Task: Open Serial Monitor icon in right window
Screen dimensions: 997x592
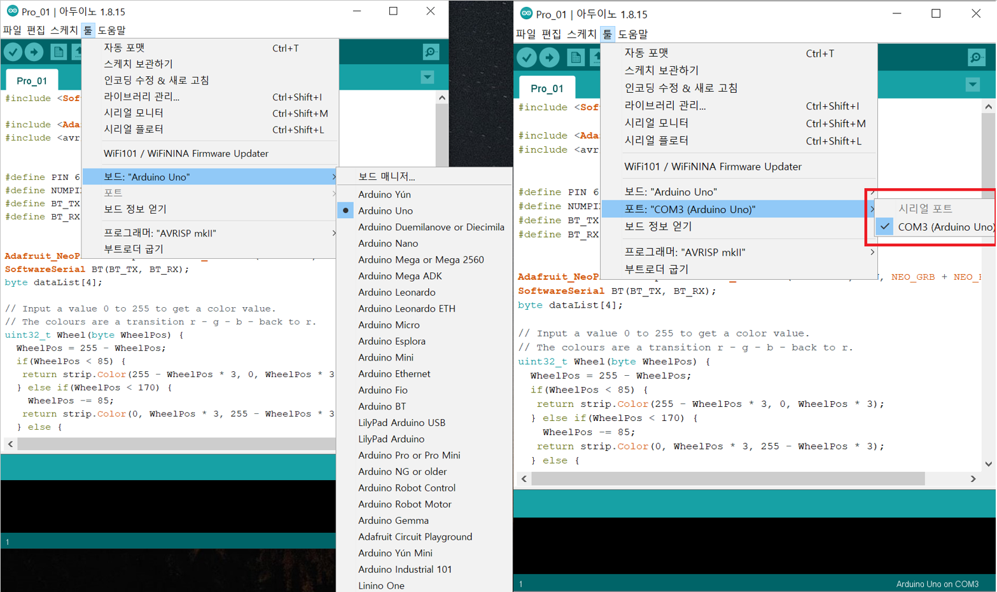Action: click(x=976, y=58)
